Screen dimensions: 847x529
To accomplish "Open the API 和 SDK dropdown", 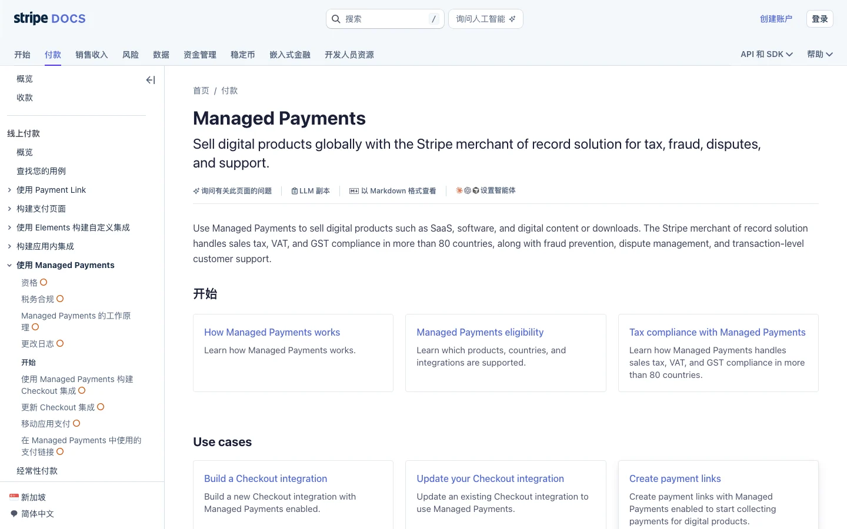I will 766,54.
